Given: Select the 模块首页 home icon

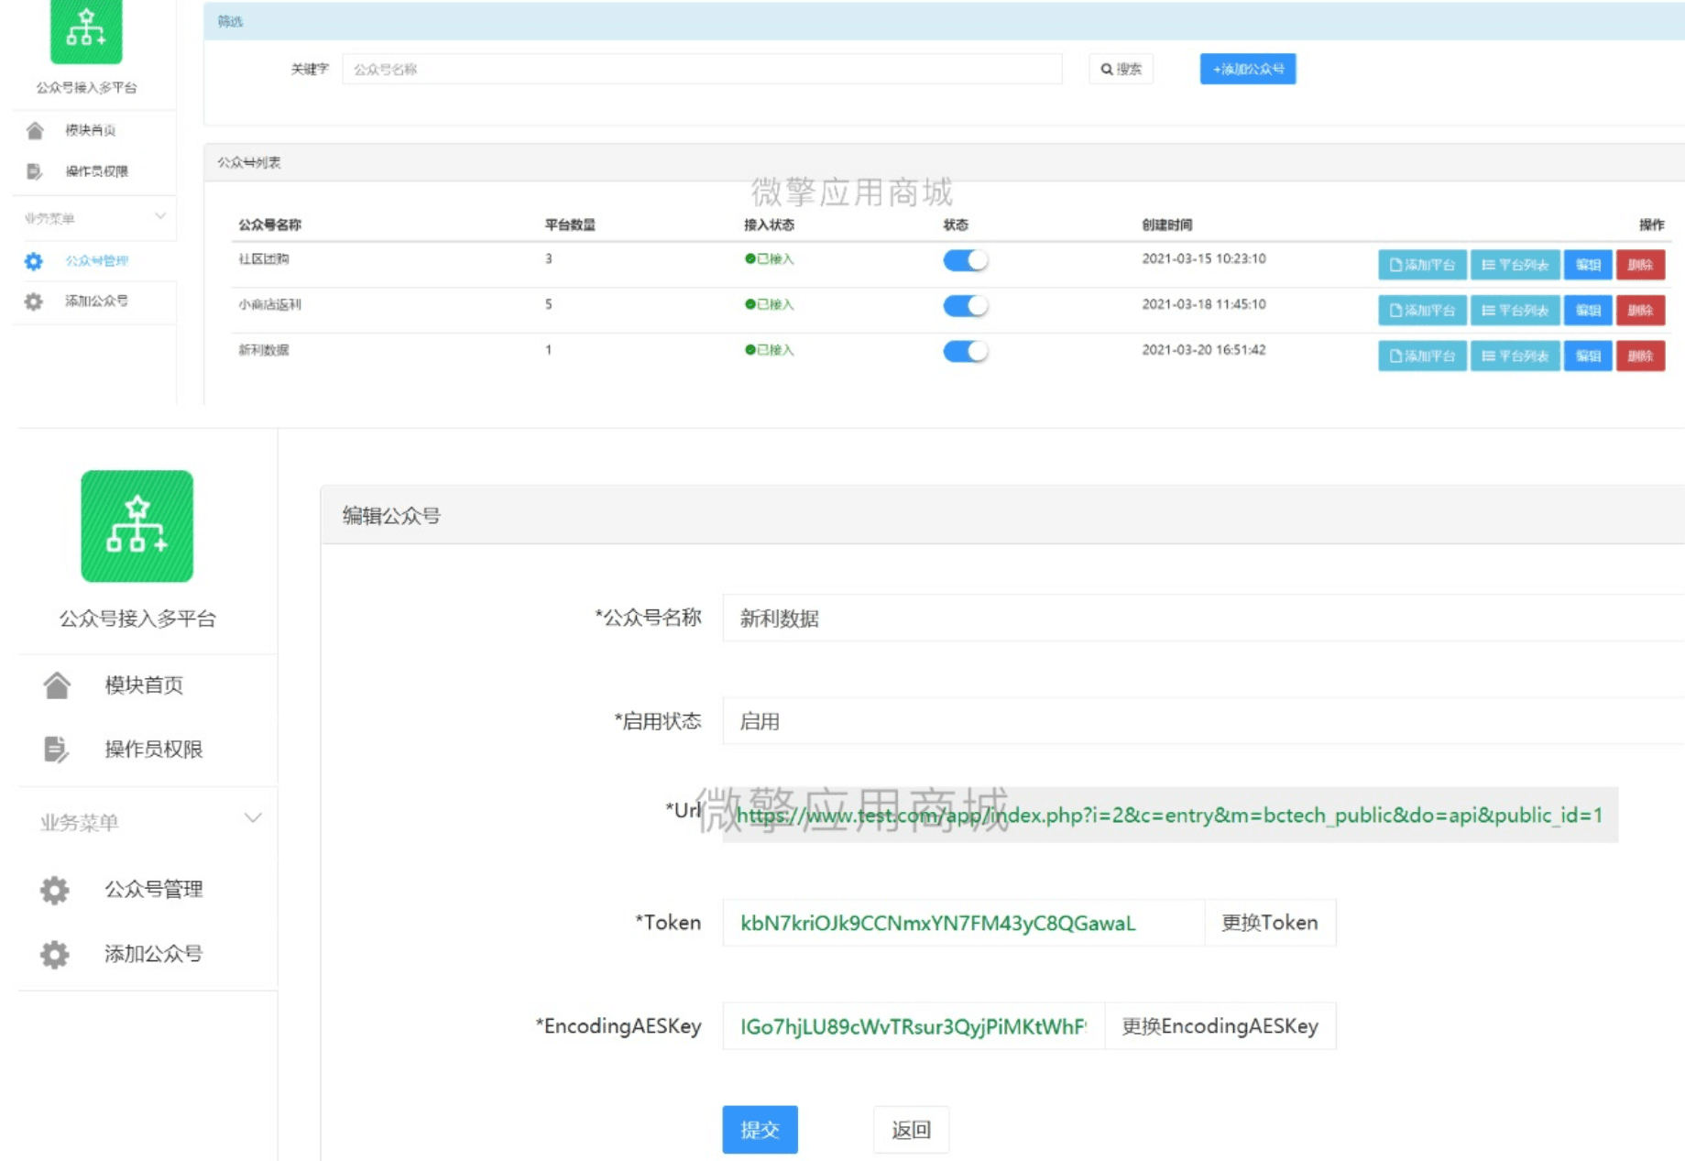Looking at the screenshot, I should (34, 130).
